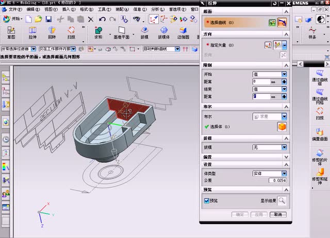Uncheck the 预览 (Preview) checkbox
This screenshot has height=238, width=330.
pos(207,201)
